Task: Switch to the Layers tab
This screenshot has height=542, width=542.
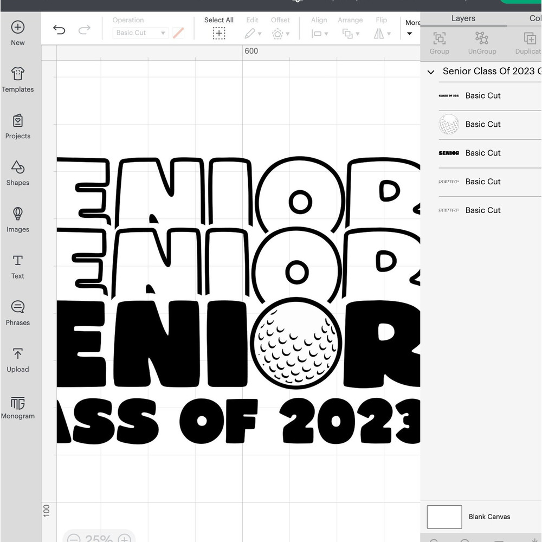Action: 463,18
